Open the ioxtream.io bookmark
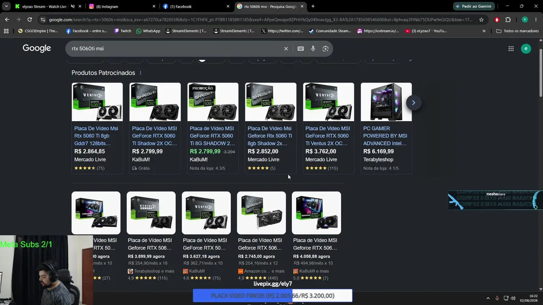The width and height of the screenshot is (543, 305). coord(378,31)
